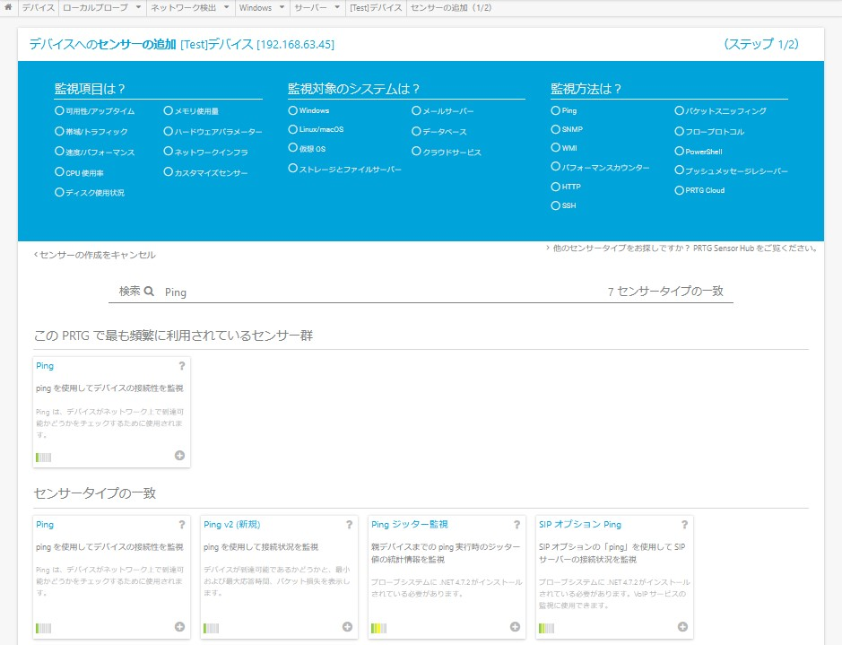Choose the パケットスニッフィング radio option
The image size is (842, 645).
pos(680,110)
